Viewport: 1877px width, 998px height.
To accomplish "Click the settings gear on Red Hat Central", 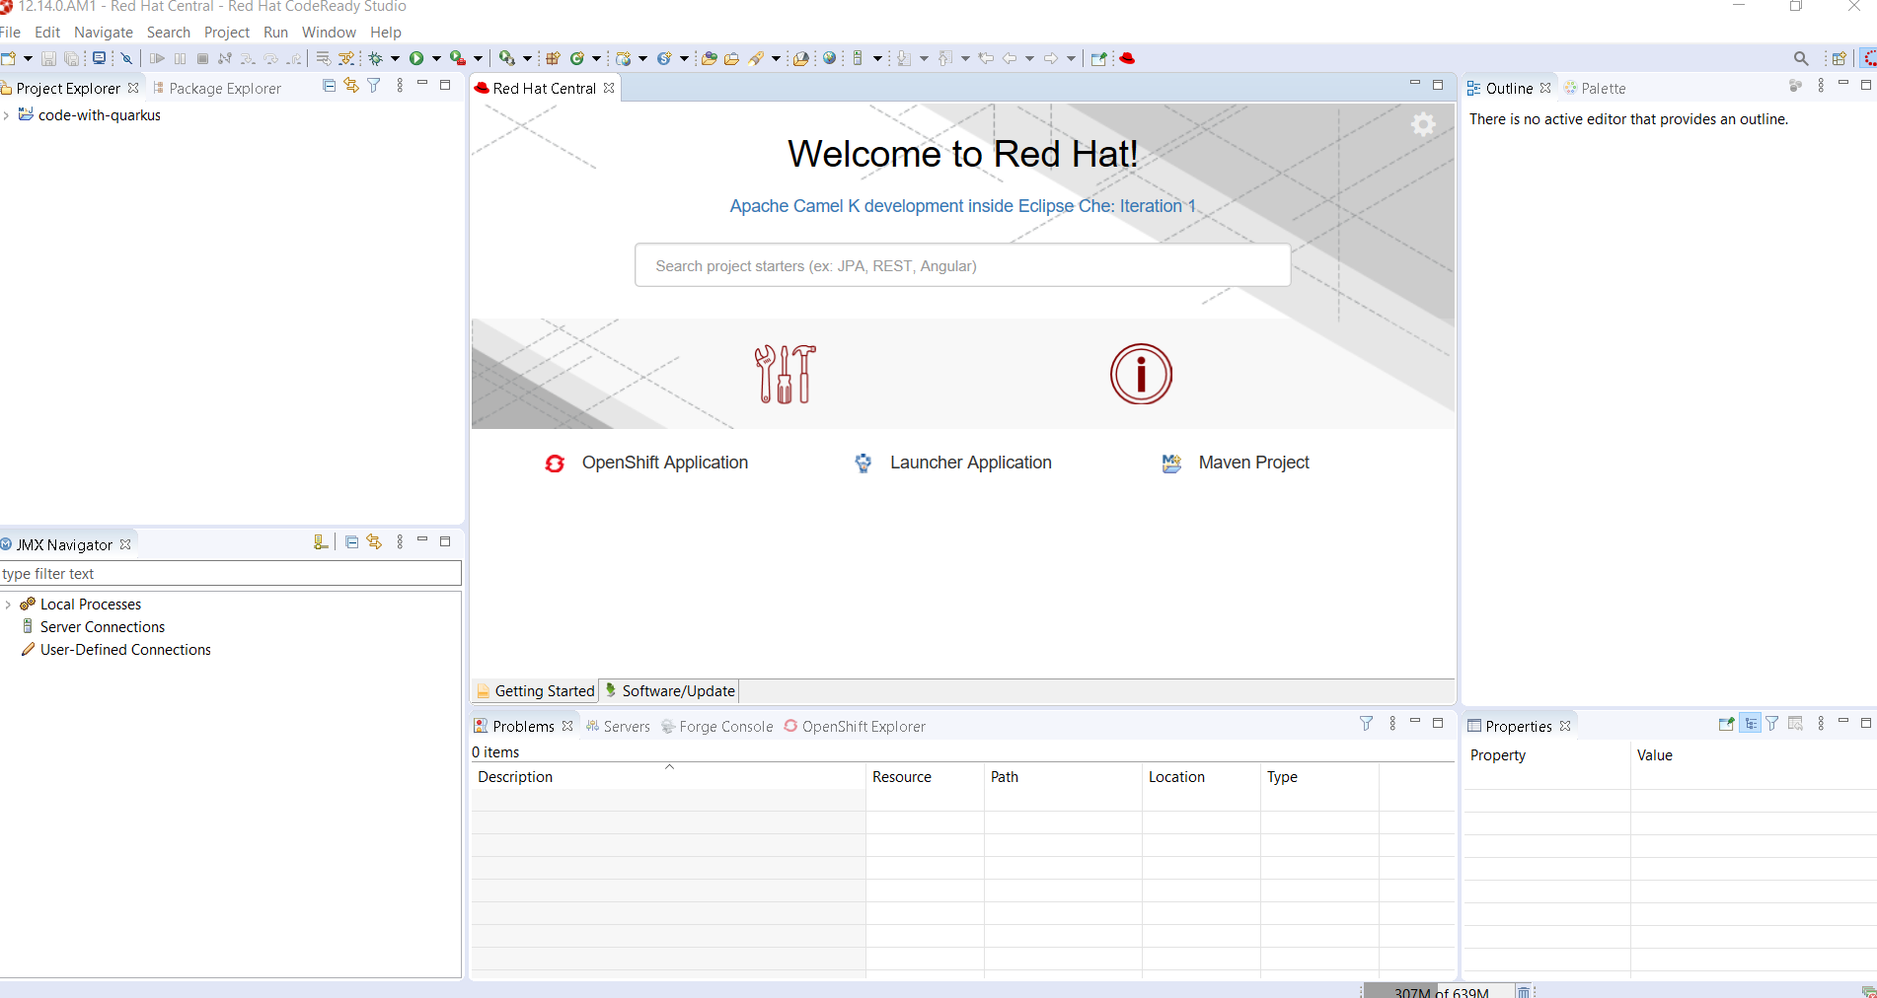I will [1423, 124].
